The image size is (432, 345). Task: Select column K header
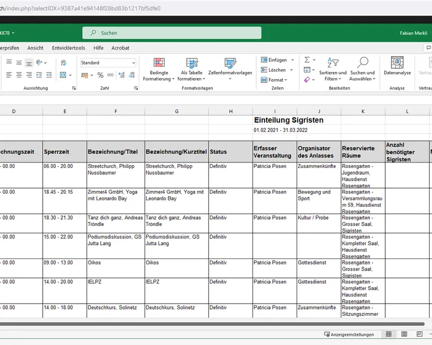(363, 111)
